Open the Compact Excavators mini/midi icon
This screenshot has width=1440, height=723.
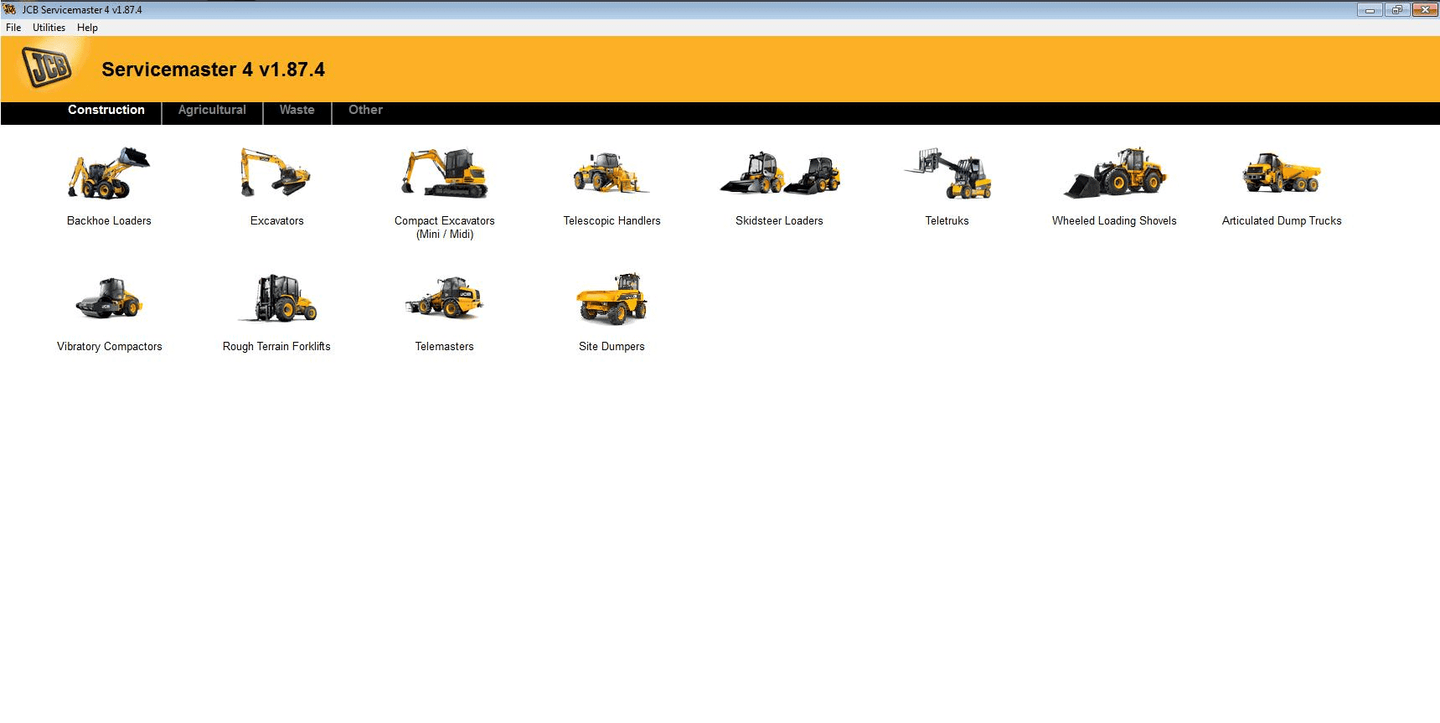click(x=444, y=173)
